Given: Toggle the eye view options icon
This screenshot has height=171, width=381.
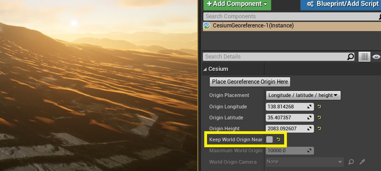Looking at the screenshot, I should [x=376, y=57].
